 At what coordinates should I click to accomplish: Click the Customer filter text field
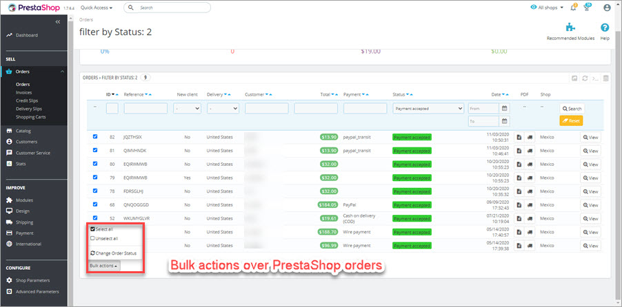(267, 108)
